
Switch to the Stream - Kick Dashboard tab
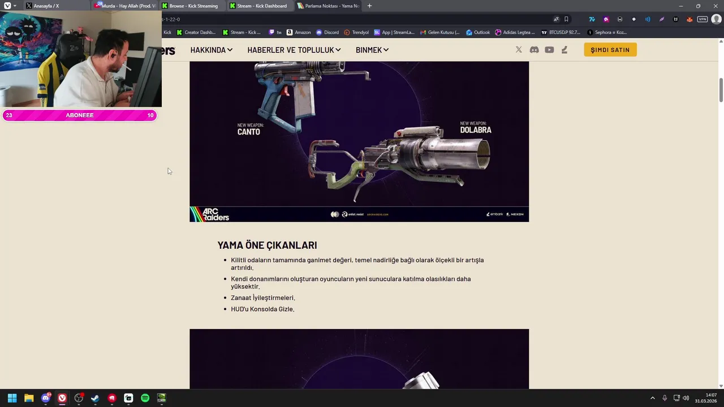[x=260, y=6]
